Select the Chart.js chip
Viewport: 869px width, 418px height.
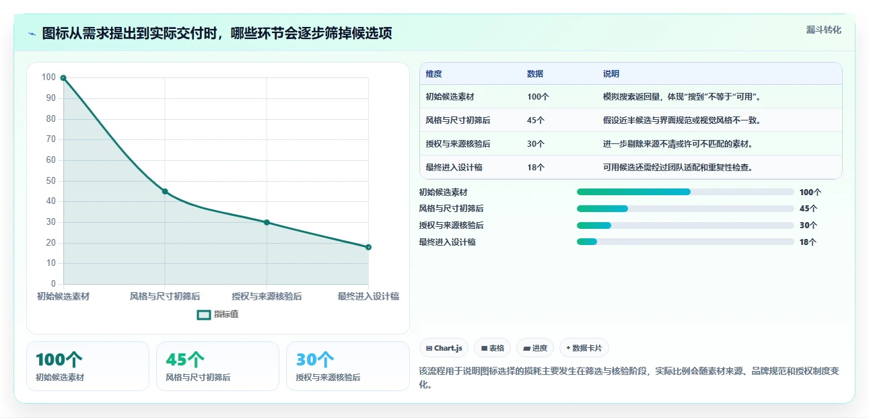pos(444,348)
